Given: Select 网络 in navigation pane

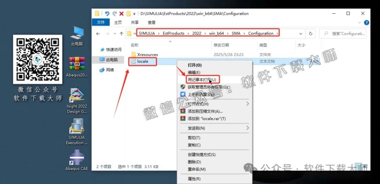Looking at the screenshot, I should 107,70.
